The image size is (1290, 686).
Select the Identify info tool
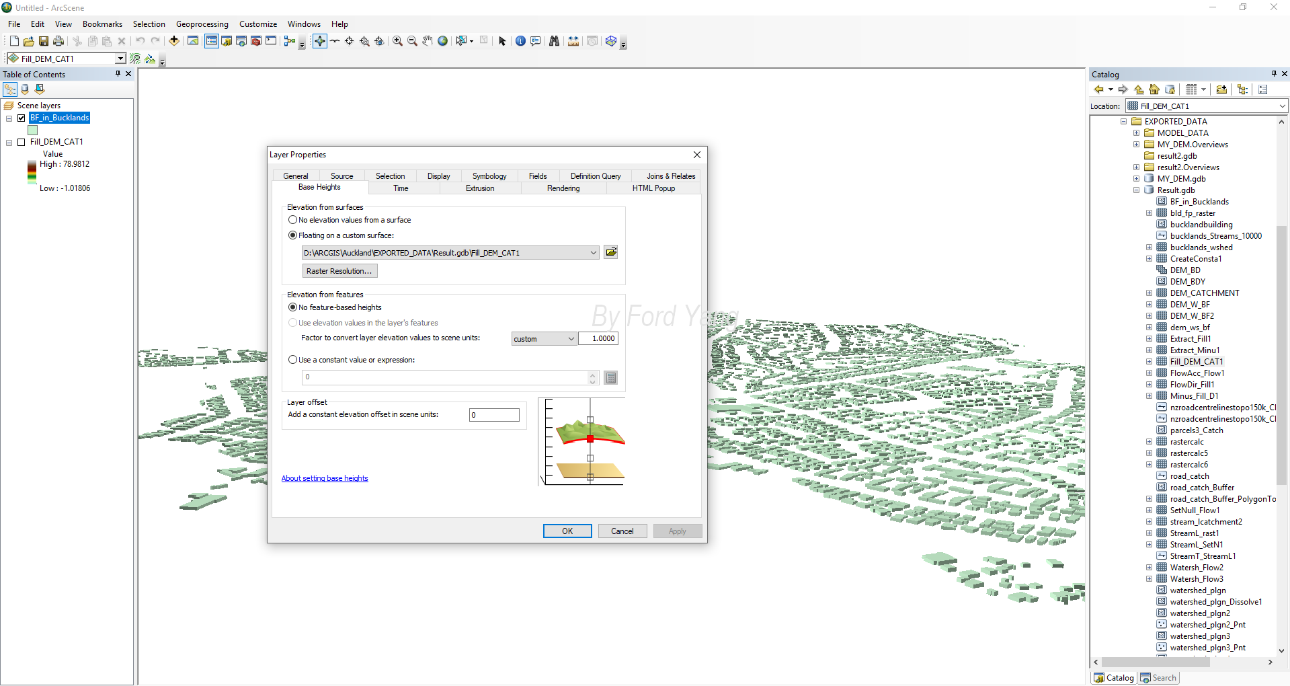point(520,41)
